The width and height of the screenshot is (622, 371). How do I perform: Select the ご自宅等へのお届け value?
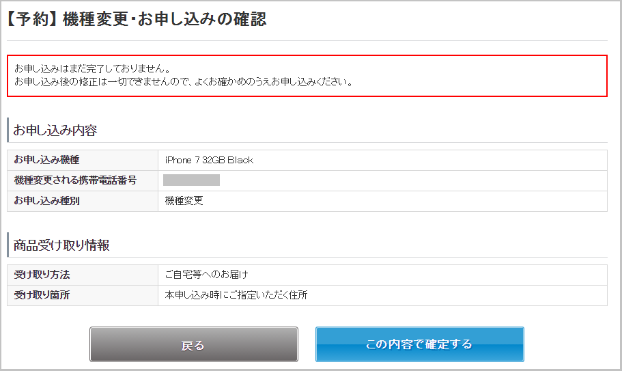tap(207, 275)
